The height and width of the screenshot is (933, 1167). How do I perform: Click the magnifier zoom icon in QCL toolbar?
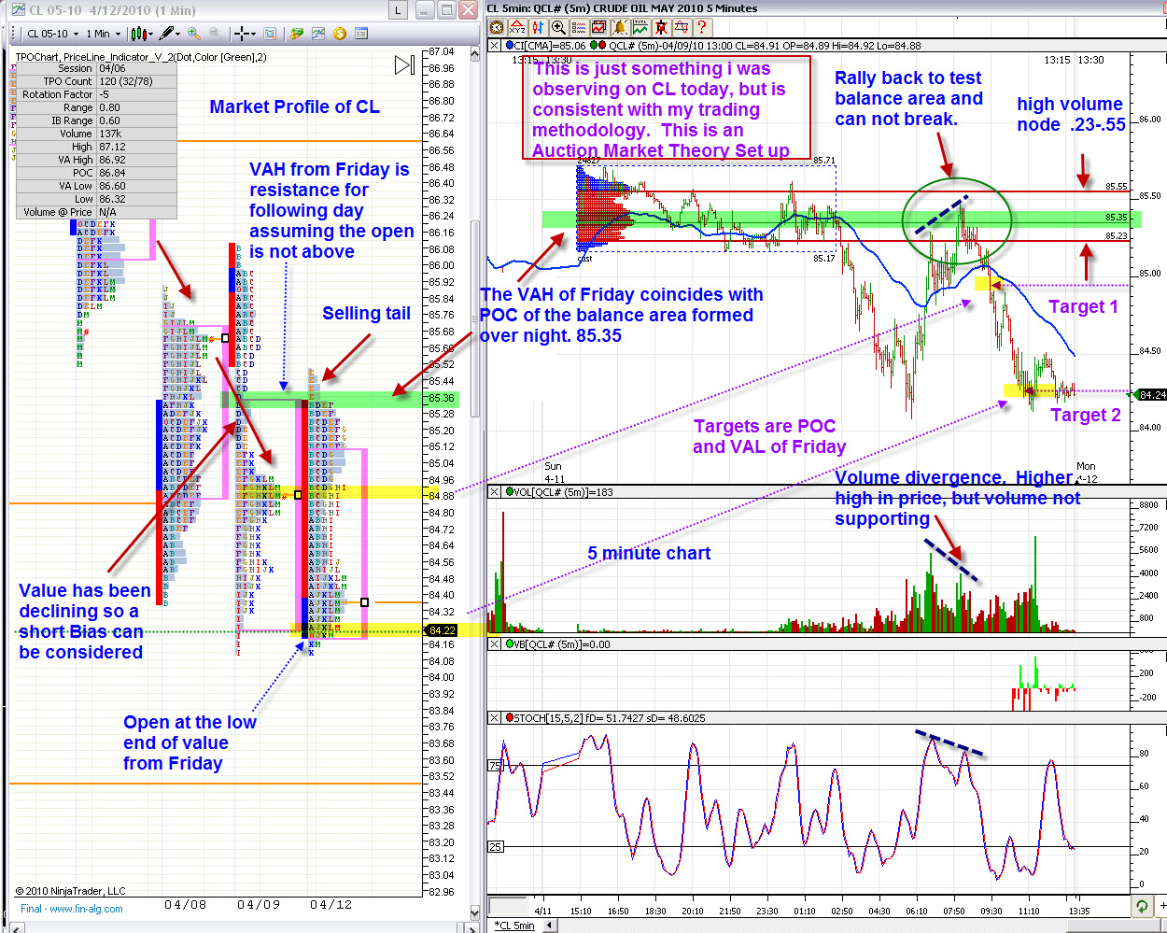tap(558, 27)
